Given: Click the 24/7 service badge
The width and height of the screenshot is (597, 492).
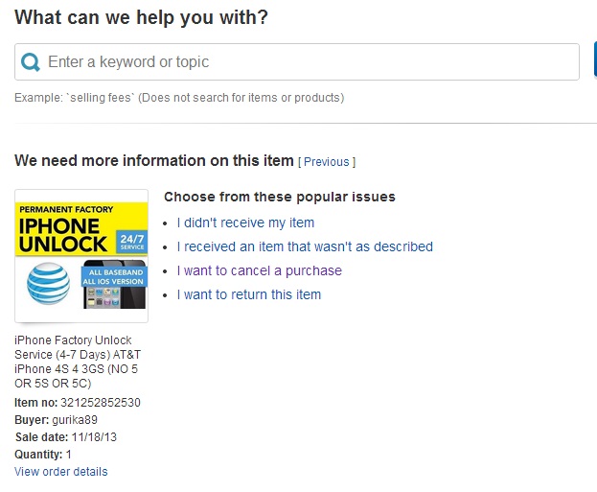Looking at the screenshot, I should [x=132, y=239].
